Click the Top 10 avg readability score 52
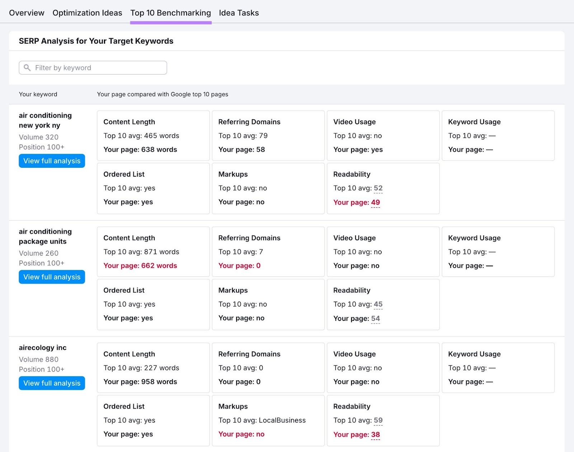This screenshot has height=452, width=574. pos(378,188)
